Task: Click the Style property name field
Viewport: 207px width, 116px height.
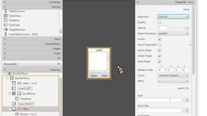Action: tap(153, 100)
